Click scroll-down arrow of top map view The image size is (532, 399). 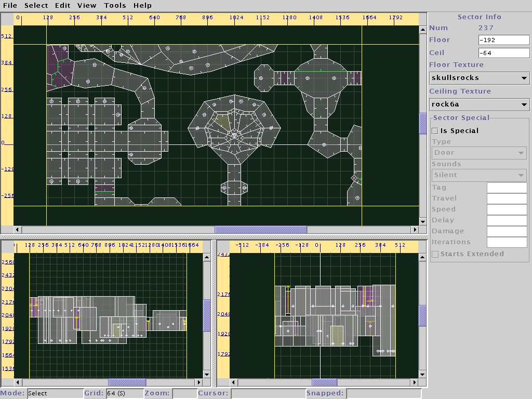coord(423,221)
